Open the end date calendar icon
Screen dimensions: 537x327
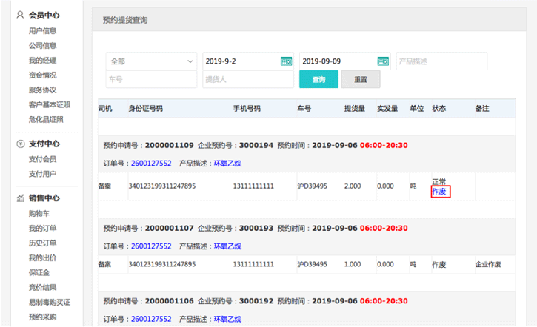tap(383, 61)
